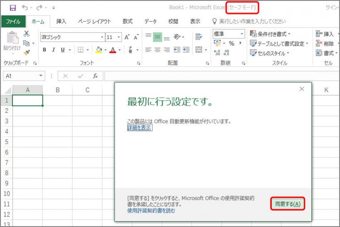
Task: Click the Orientation text angle icon
Action: [177, 37]
